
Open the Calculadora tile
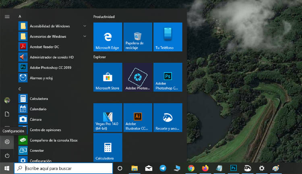[x=108, y=147]
